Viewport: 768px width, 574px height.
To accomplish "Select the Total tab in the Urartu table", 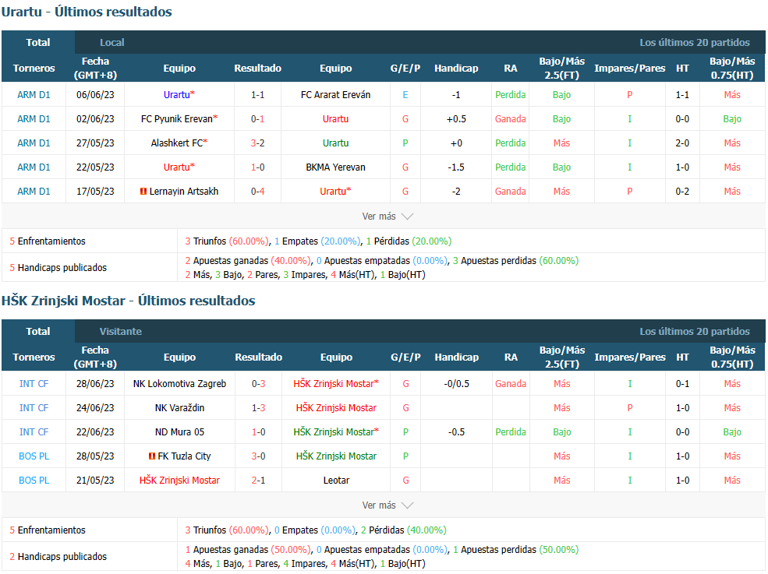I will click(x=38, y=43).
